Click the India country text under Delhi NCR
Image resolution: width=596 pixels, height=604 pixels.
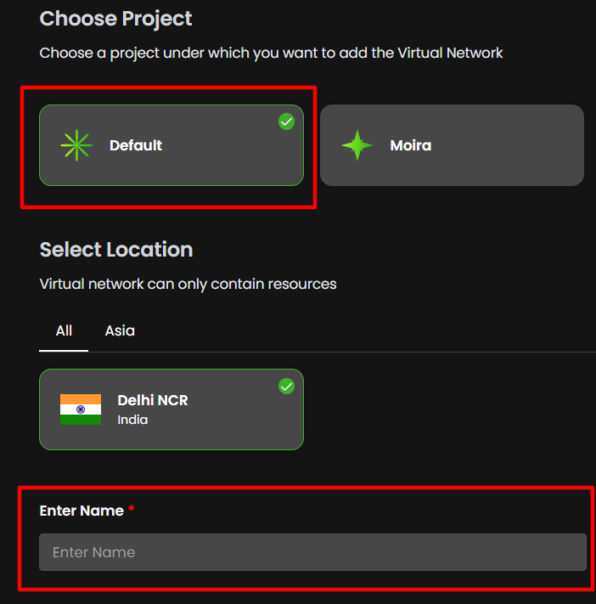tap(132, 420)
